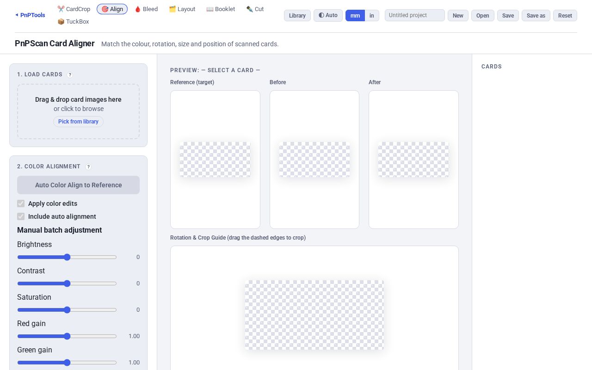Switch to the Bleed tool
The image size is (592, 370).
[x=146, y=9]
